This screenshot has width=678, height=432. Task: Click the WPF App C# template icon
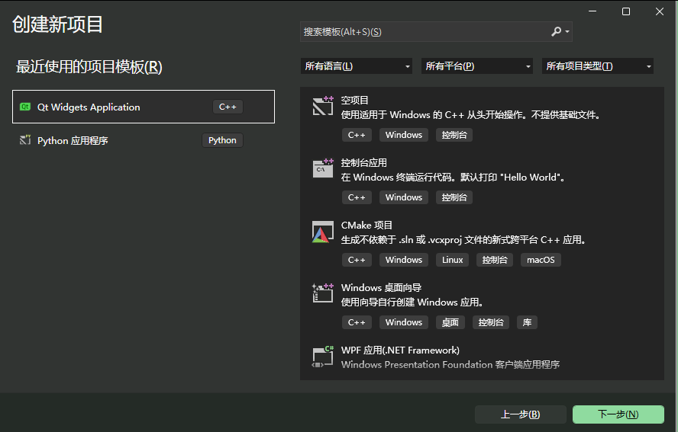click(323, 356)
